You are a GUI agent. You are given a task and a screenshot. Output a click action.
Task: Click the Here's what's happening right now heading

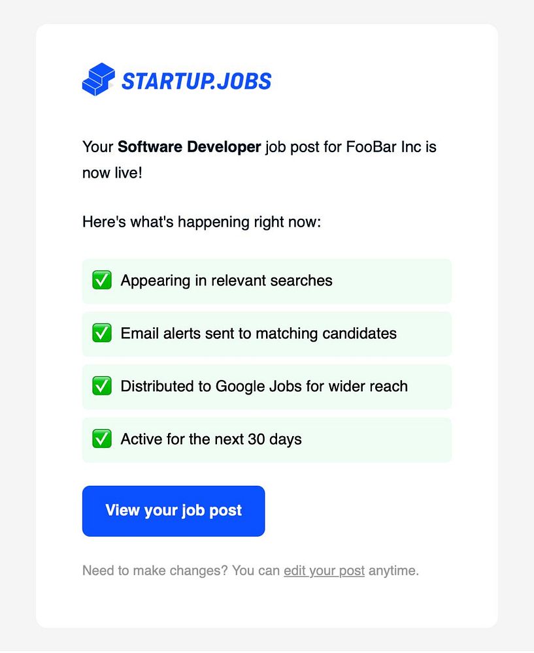point(202,222)
